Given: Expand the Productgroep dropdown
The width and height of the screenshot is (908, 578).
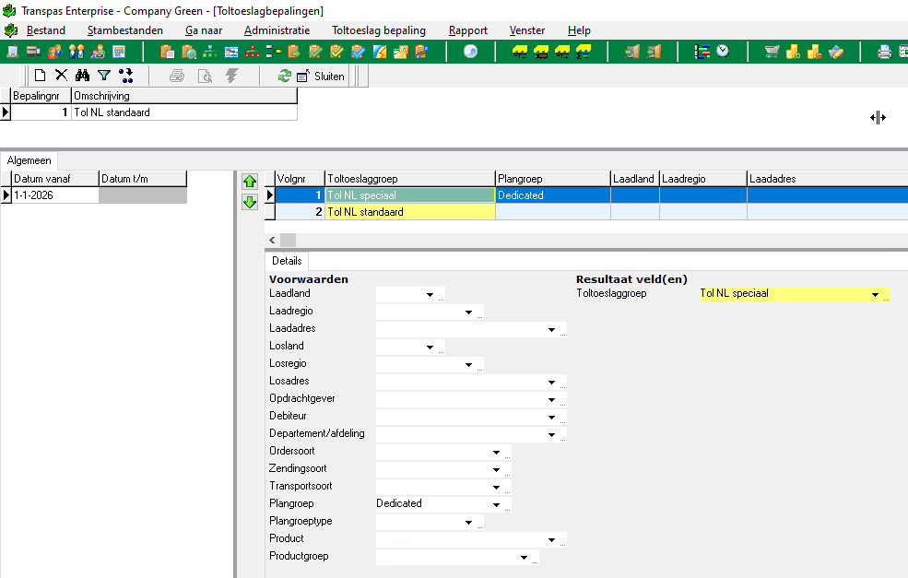Looking at the screenshot, I should (524, 557).
